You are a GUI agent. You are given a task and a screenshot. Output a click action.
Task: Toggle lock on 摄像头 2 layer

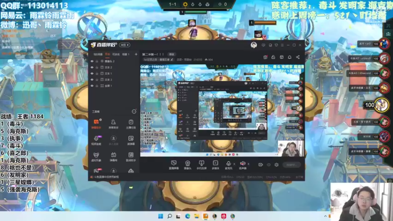[x=97, y=61]
